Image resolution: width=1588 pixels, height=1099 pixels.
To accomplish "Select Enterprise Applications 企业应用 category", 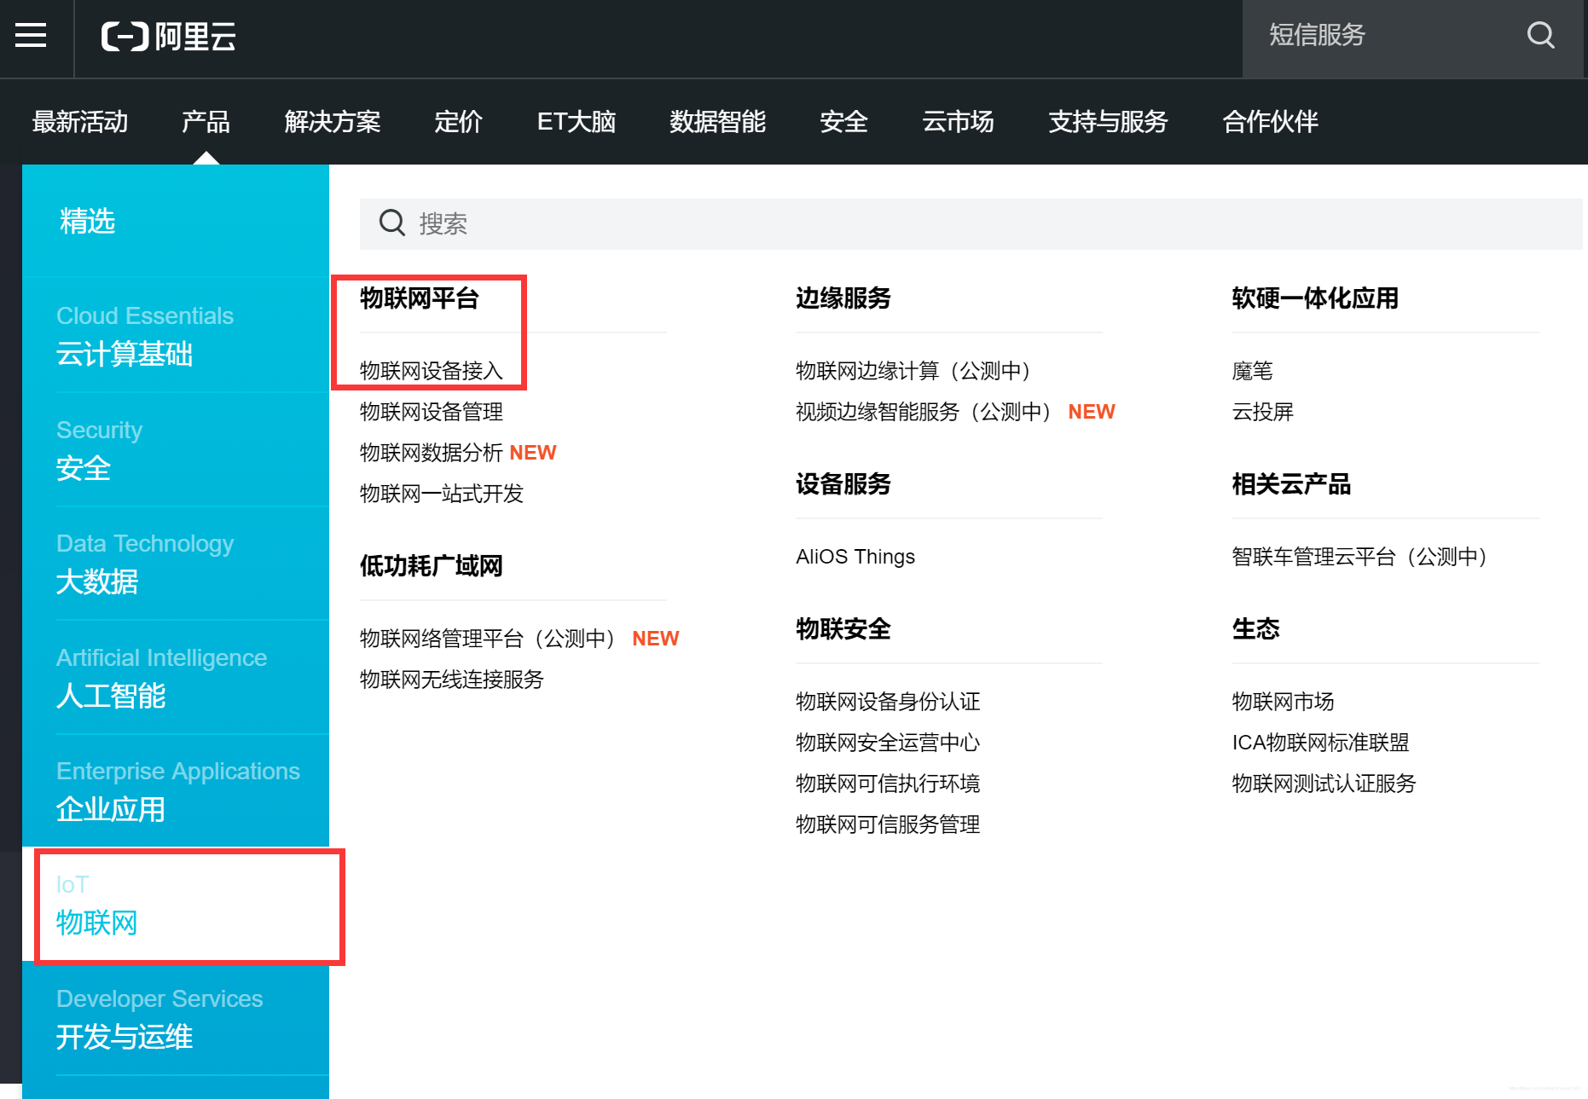I will (x=176, y=791).
